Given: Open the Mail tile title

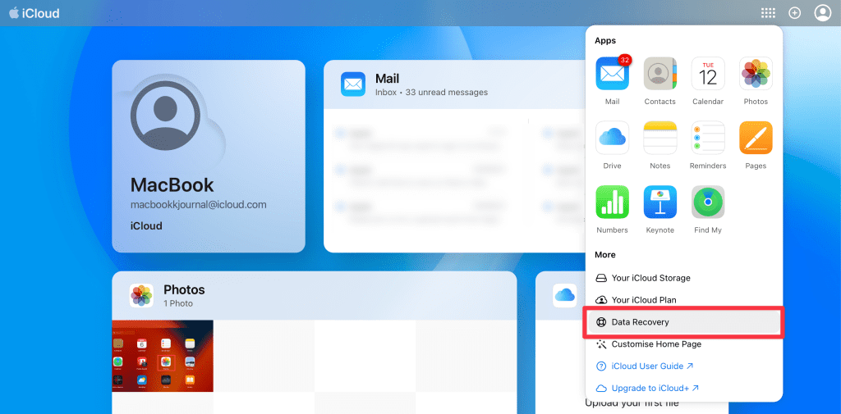Looking at the screenshot, I should [388, 79].
